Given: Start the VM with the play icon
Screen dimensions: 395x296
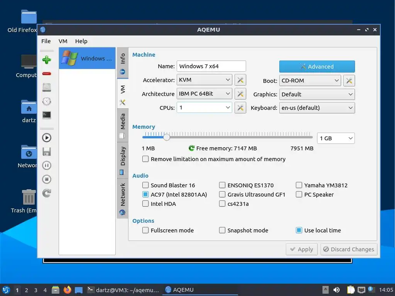Looking at the screenshot, I should click(47, 138).
